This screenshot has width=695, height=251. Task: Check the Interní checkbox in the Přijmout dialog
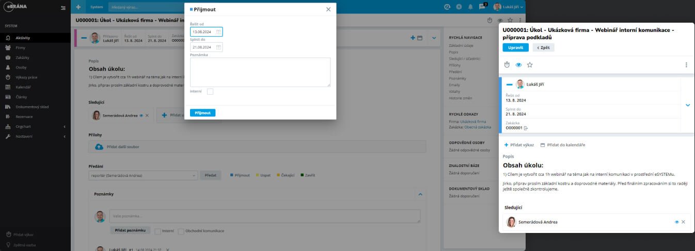(210, 92)
